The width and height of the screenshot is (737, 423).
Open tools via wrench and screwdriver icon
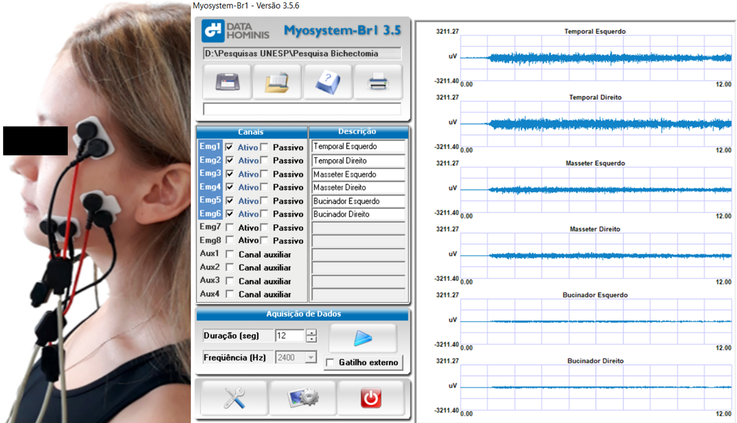[x=234, y=398]
